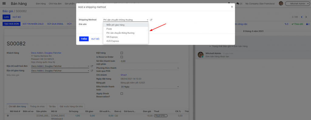Click the attachments paperclip counter
This screenshot has height=120, width=311.
pos(286,24)
